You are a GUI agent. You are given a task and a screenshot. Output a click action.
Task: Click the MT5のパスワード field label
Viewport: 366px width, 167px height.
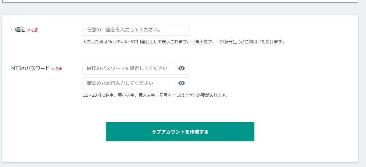pyautogui.click(x=30, y=69)
